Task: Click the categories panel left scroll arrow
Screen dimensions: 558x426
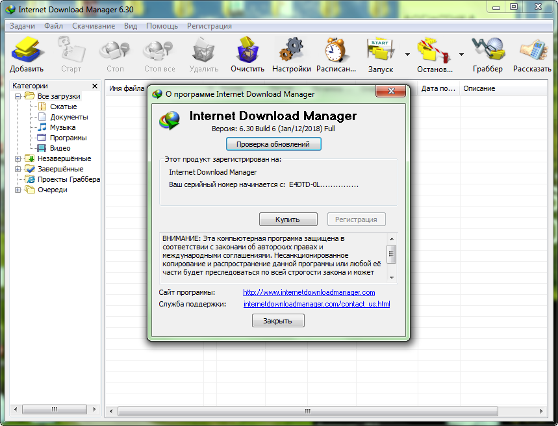Action: click(16, 409)
